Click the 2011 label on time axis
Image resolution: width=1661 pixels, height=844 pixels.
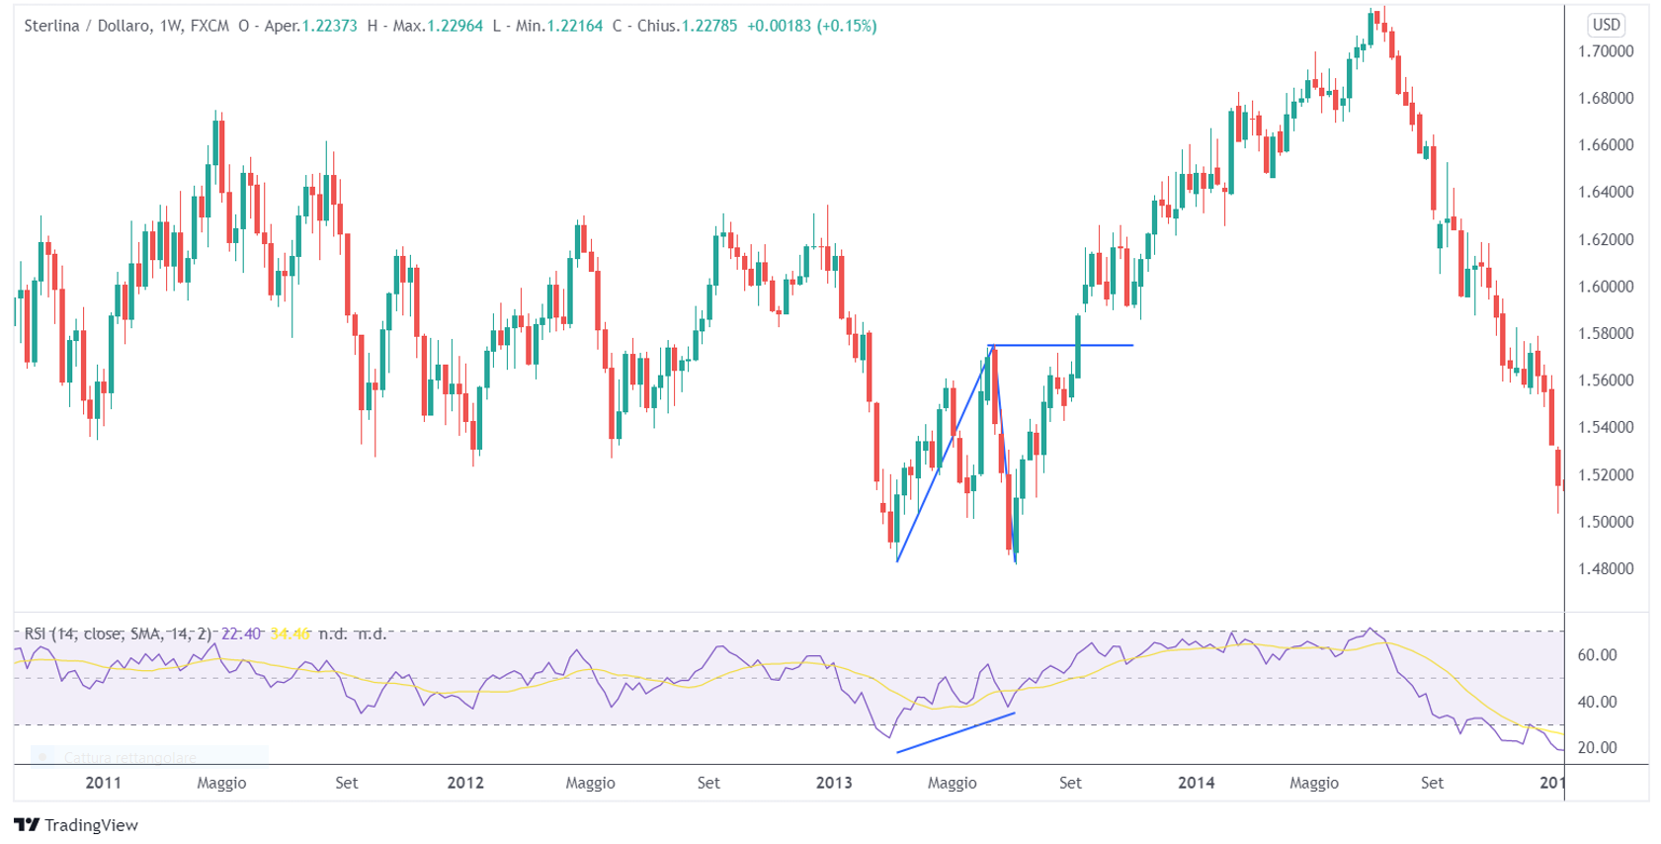(104, 783)
